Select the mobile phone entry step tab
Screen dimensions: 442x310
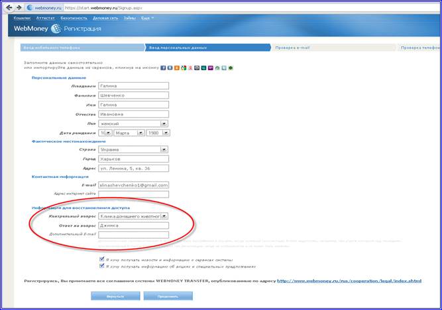tap(83, 48)
